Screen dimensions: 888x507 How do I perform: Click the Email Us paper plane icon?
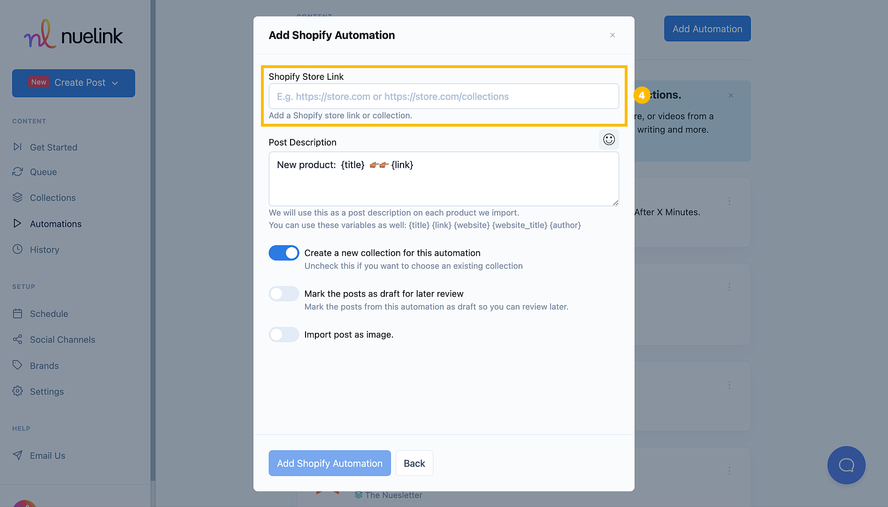click(x=17, y=455)
